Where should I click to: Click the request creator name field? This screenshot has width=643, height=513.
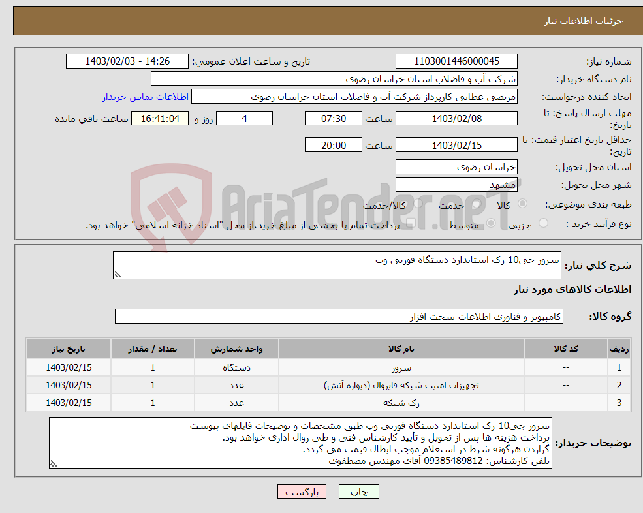(x=354, y=97)
